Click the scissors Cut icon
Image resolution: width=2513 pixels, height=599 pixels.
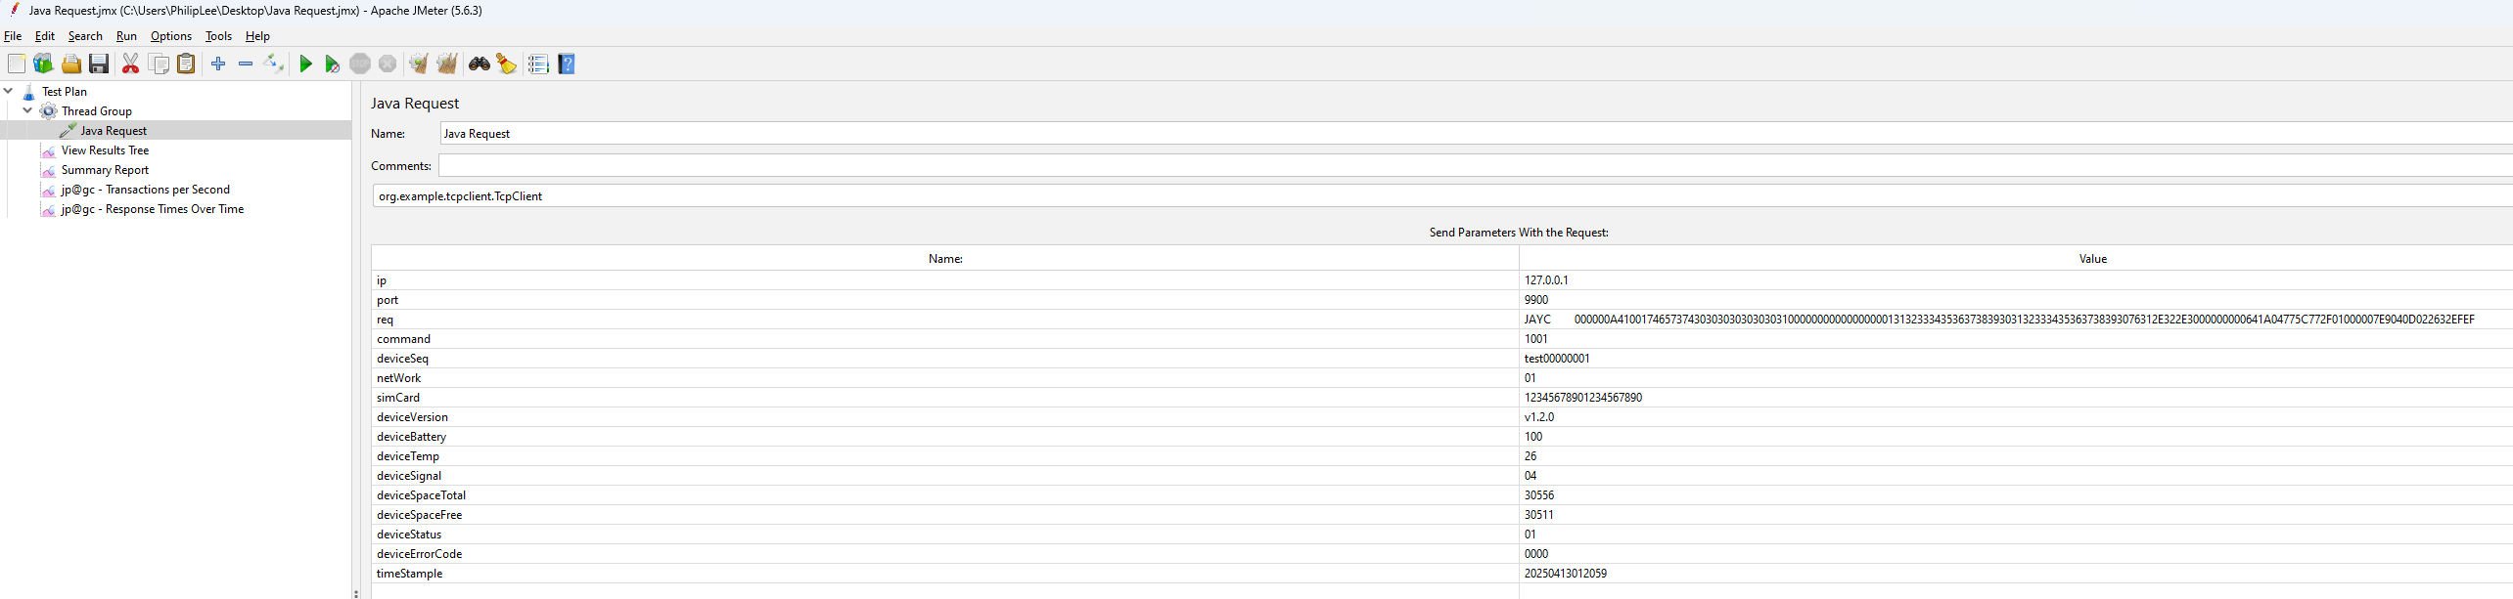[x=130, y=64]
